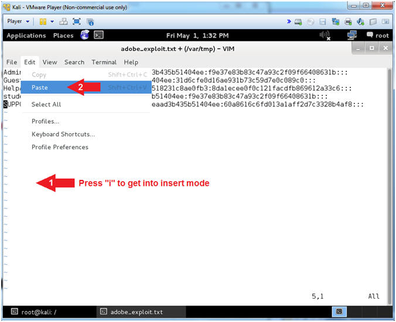
Task: Minimize the VIM terminal window
Action: coord(358,48)
